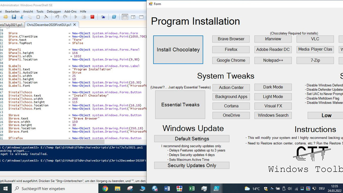The width and height of the screenshot is (343, 193).
Task: Click the DEU language indicator
Action: 322,189
